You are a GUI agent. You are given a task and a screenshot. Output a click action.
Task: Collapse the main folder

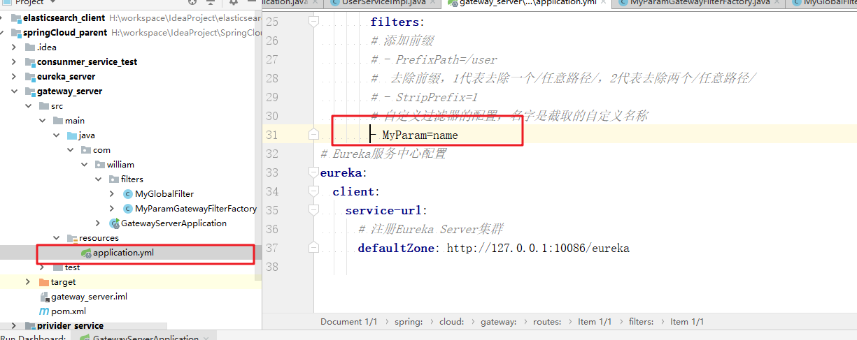[x=42, y=121]
